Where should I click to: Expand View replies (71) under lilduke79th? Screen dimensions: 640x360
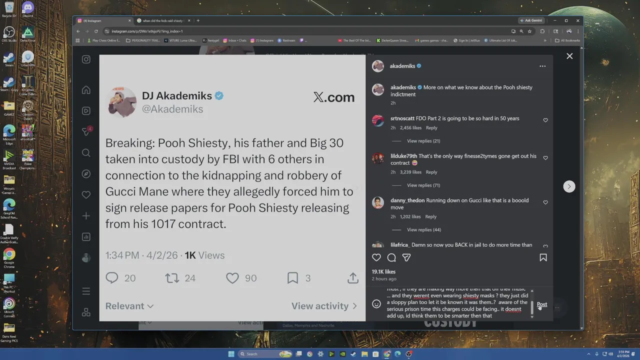423,185
